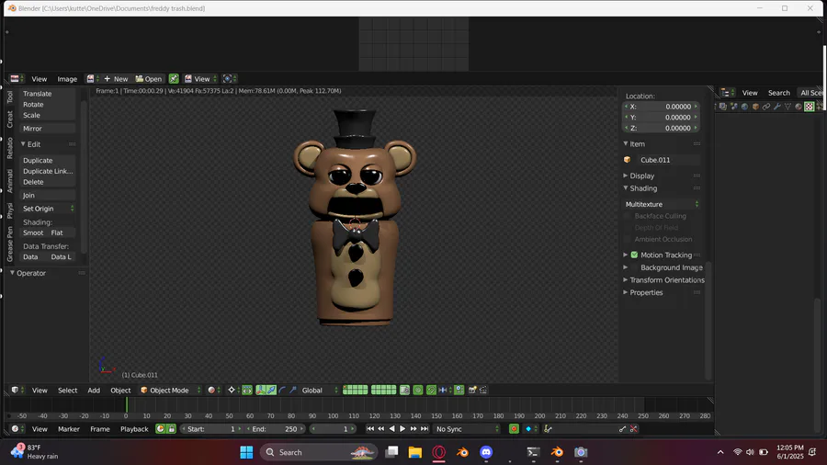Screen dimensions: 827x465
Task: Collapse the Item panel
Action: pyautogui.click(x=637, y=144)
